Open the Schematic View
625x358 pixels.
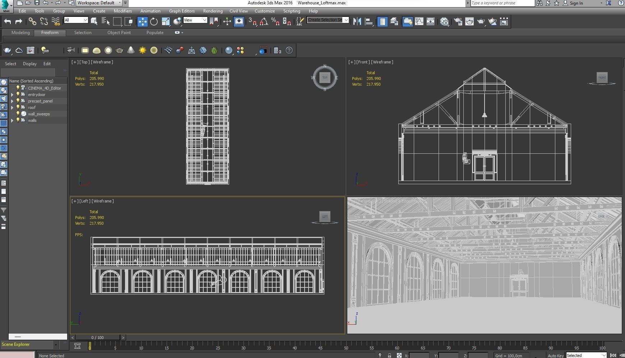pyautogui.click(x=430, y=22)
